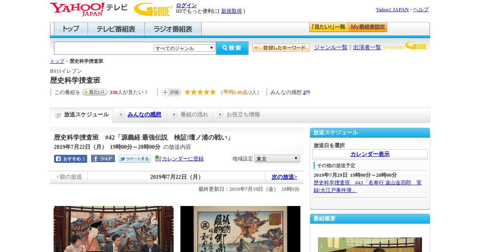Click the 新規取得 link

(x=232, y=11)
